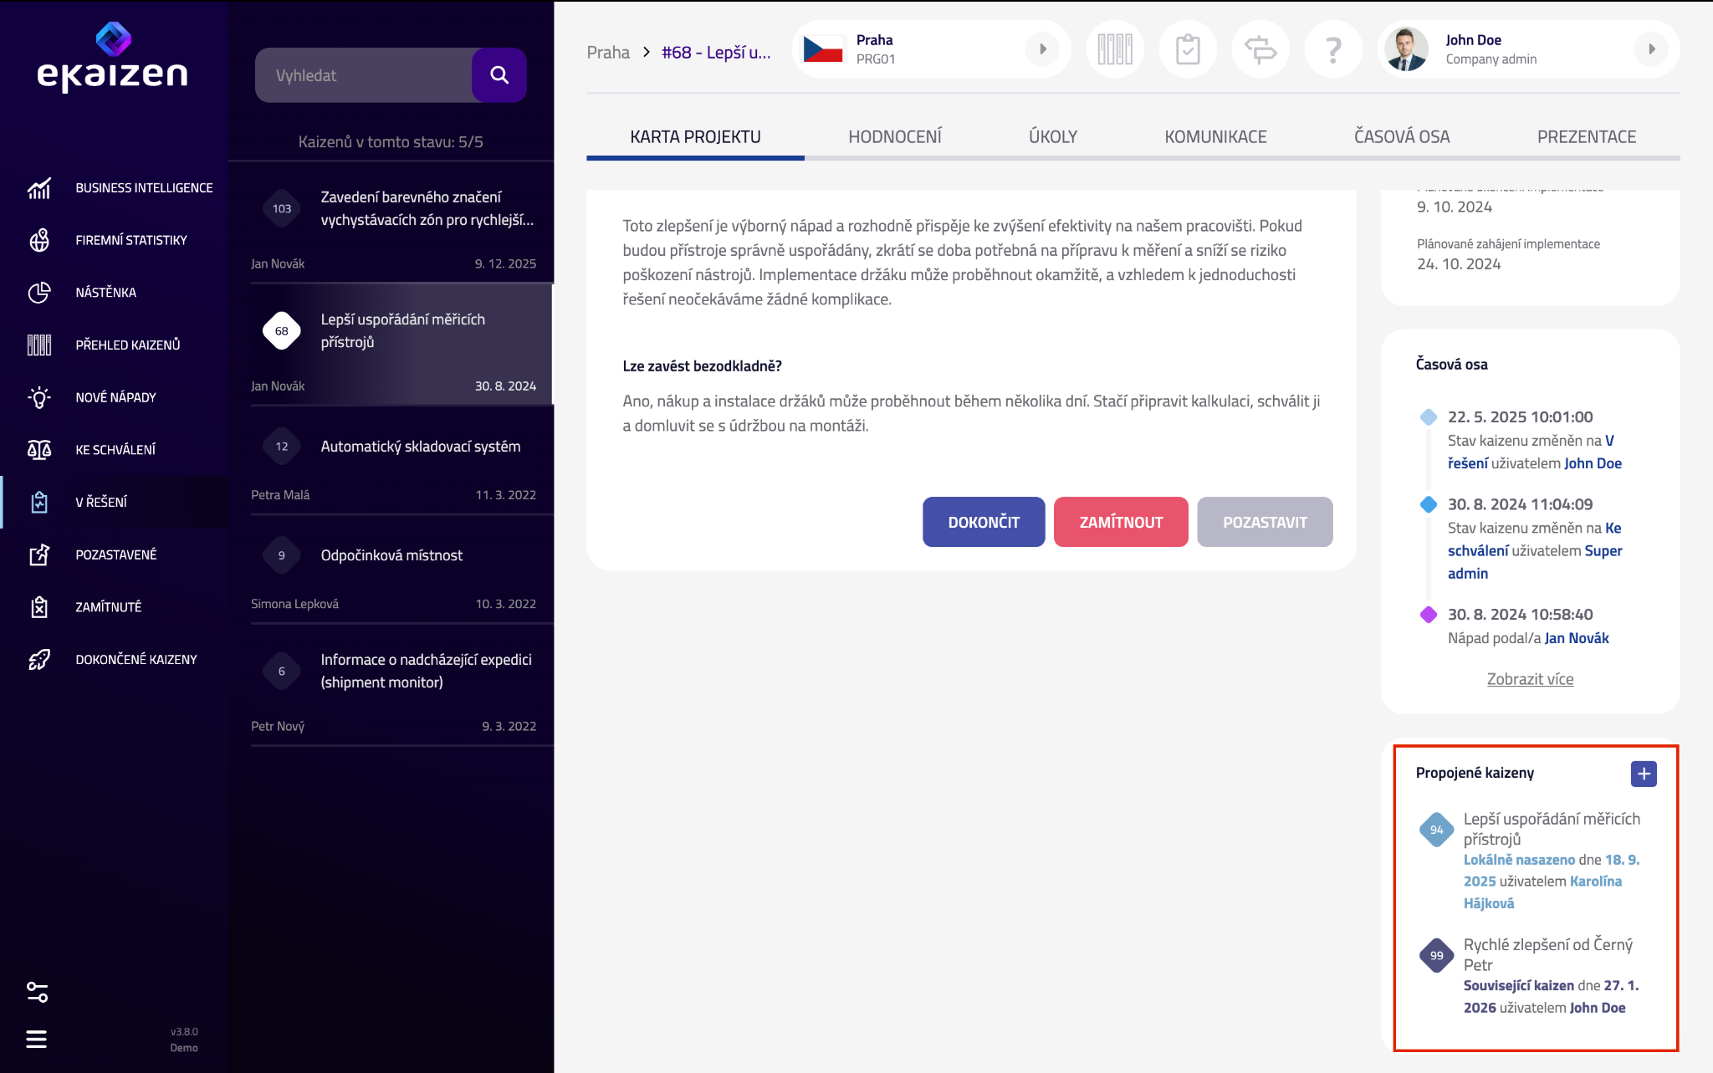This screenshot has width=1713, height=1073.
Task: Open the clipboard checkmark icon in top bar
Action: click(x=1188, y=49)
